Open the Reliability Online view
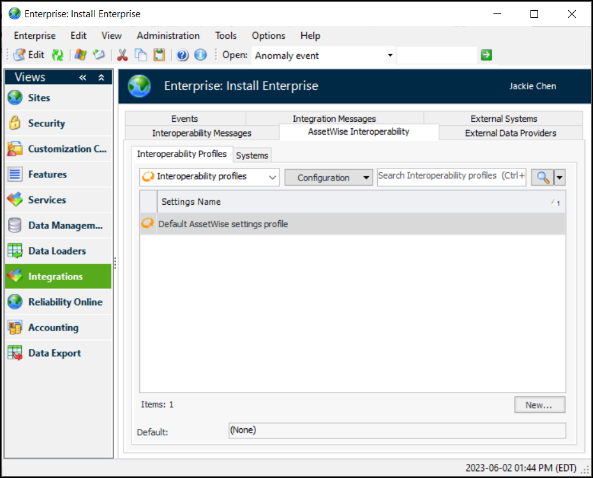 (59, 302)
